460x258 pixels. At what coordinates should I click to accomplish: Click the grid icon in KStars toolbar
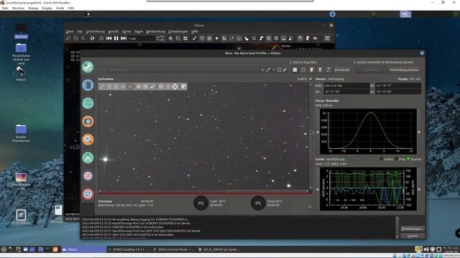(x=185, y=38)
